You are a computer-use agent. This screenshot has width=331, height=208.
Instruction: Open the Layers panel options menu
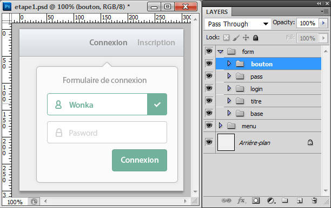tap(325, 11)
